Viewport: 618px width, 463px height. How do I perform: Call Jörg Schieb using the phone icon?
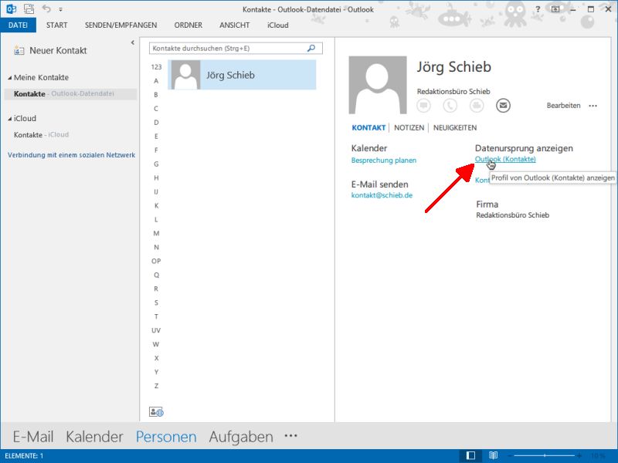[450, 106]
